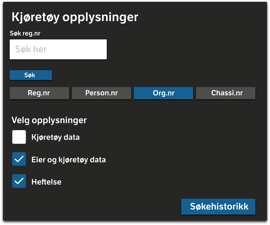The height and width of the screenshot is (225, 270).
Task: Uncheck the Eier og kjøretøy data checkbox
Action: pyautogui.click(x=19, y=159)
